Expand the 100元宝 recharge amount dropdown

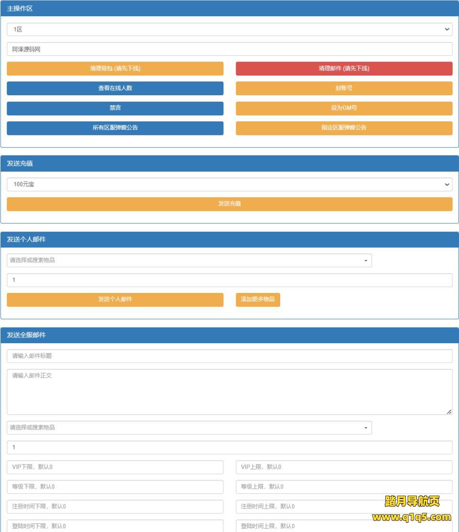click(x=229, y=185)
